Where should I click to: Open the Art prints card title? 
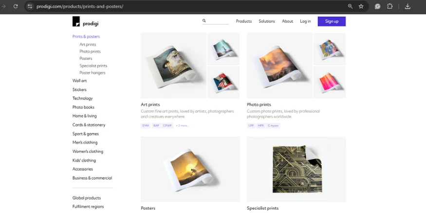click(x=150, y=105)
